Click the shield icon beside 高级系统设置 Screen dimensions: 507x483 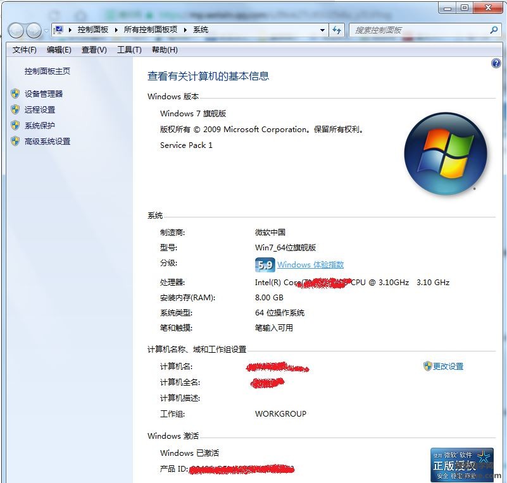(x=15, y=141)
